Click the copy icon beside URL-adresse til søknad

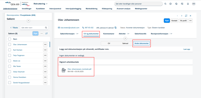116,28
